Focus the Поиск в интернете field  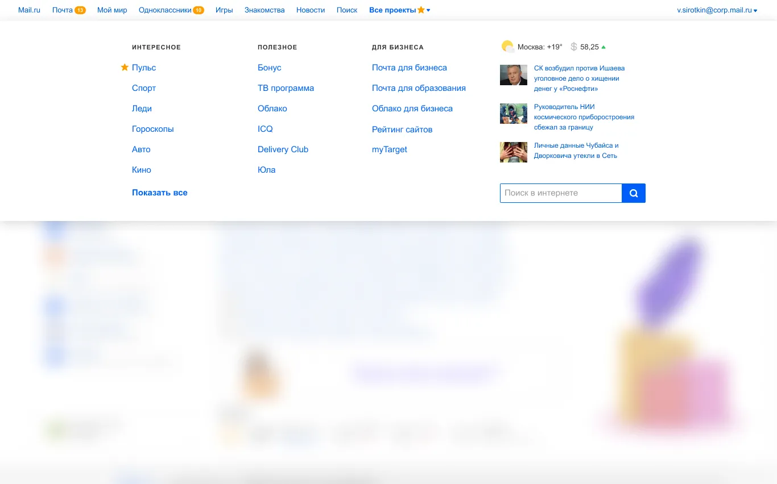pos(561,193)
